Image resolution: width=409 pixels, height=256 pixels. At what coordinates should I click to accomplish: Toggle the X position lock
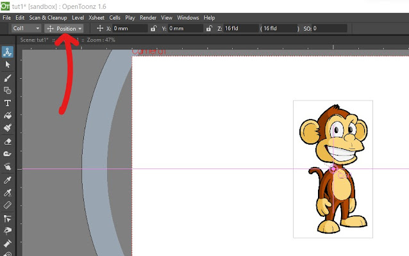[x=154, y=28]
